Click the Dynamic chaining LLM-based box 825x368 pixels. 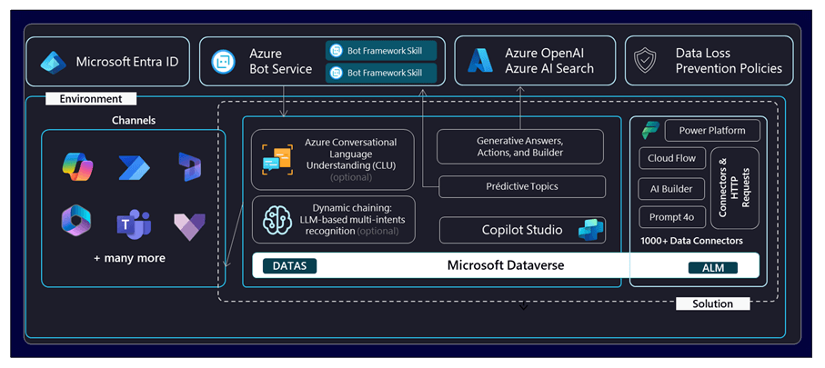click(334, 220)
